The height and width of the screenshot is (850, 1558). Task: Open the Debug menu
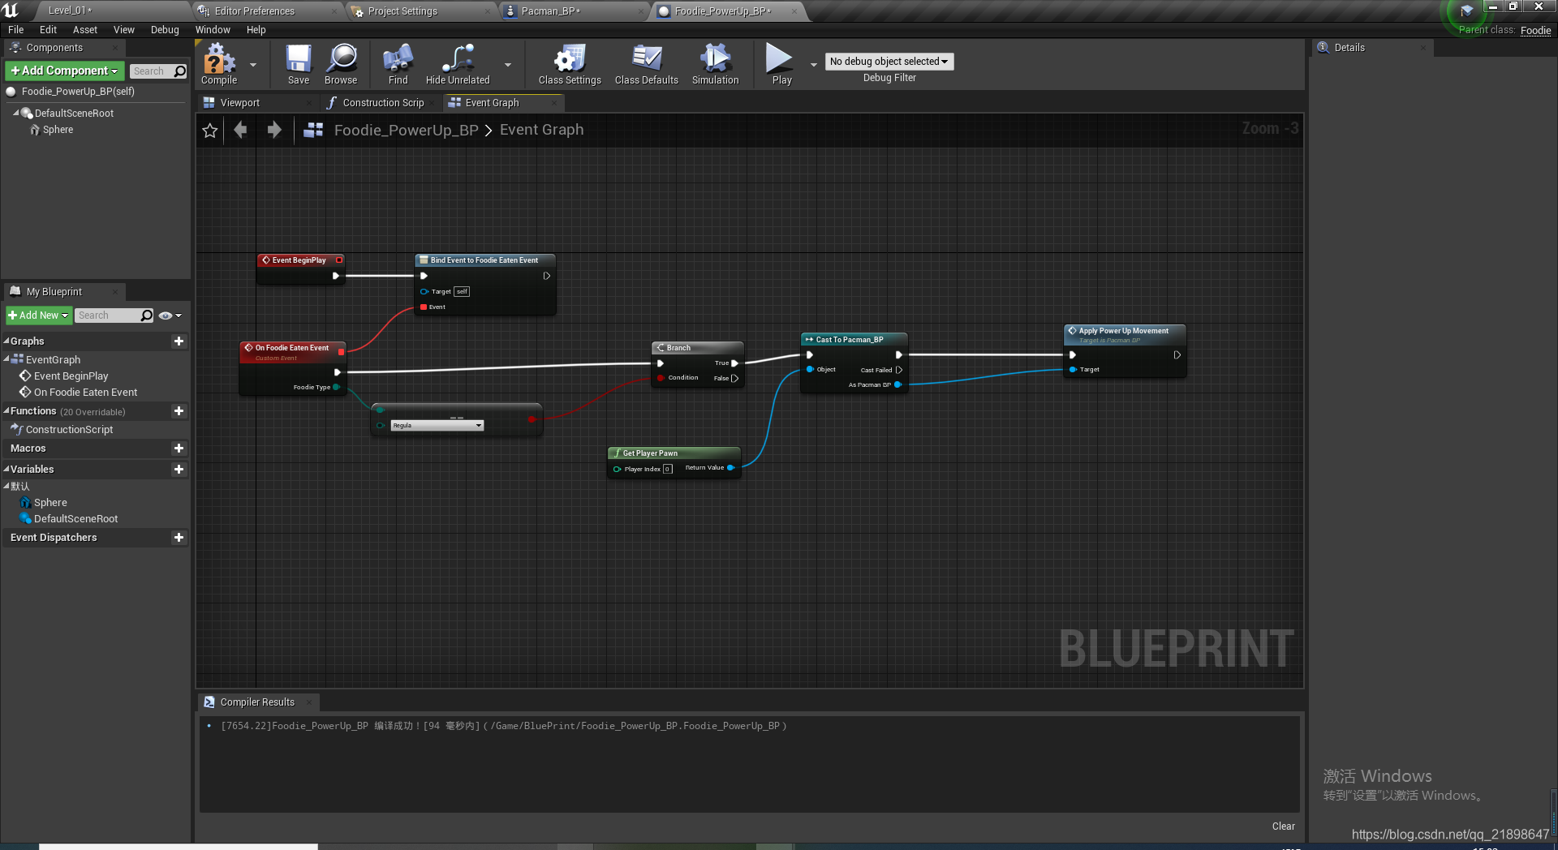[165, 30]
